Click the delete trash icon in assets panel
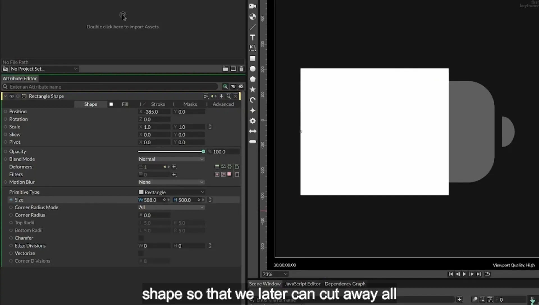This screenshot has width=539, height=305. [241, 69]
